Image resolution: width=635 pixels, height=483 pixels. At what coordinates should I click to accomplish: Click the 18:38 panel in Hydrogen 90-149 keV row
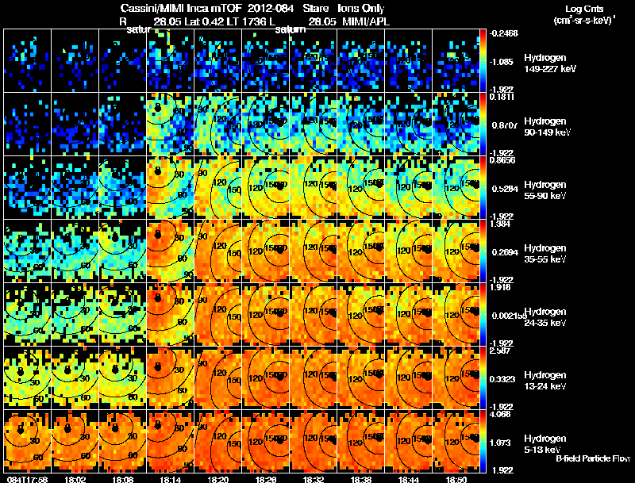361,124
